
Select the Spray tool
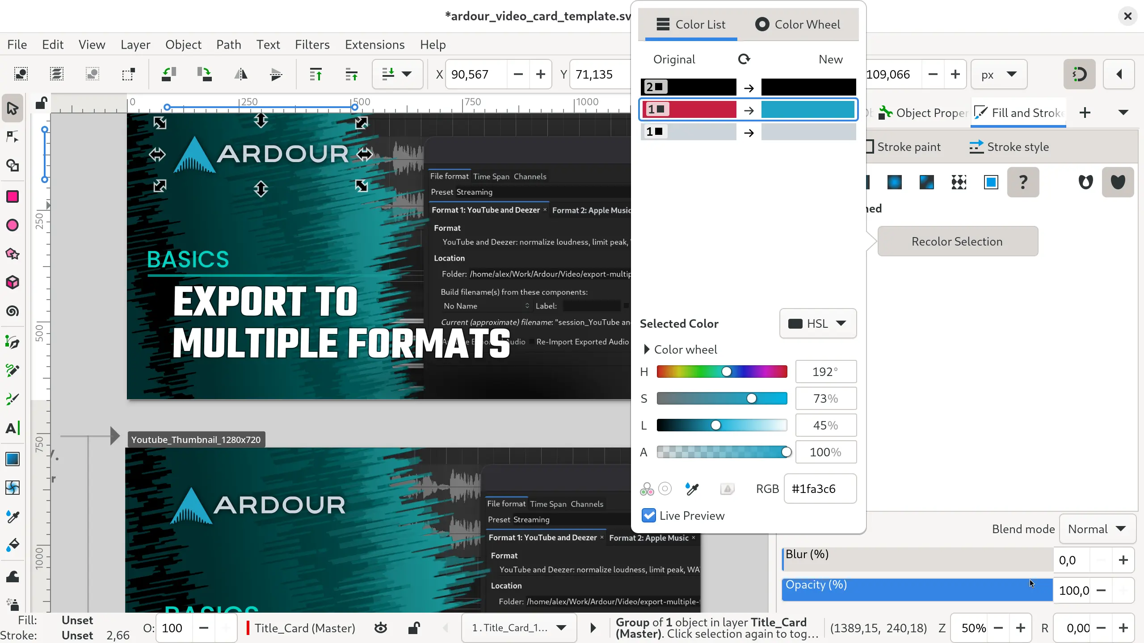[x=13, y=604]
